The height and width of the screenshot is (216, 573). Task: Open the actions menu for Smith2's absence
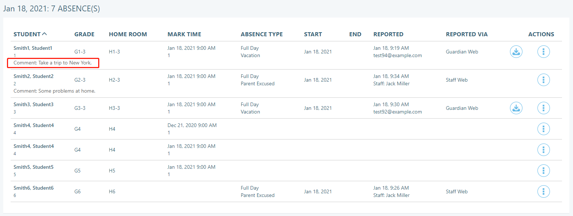click(543, 80)
